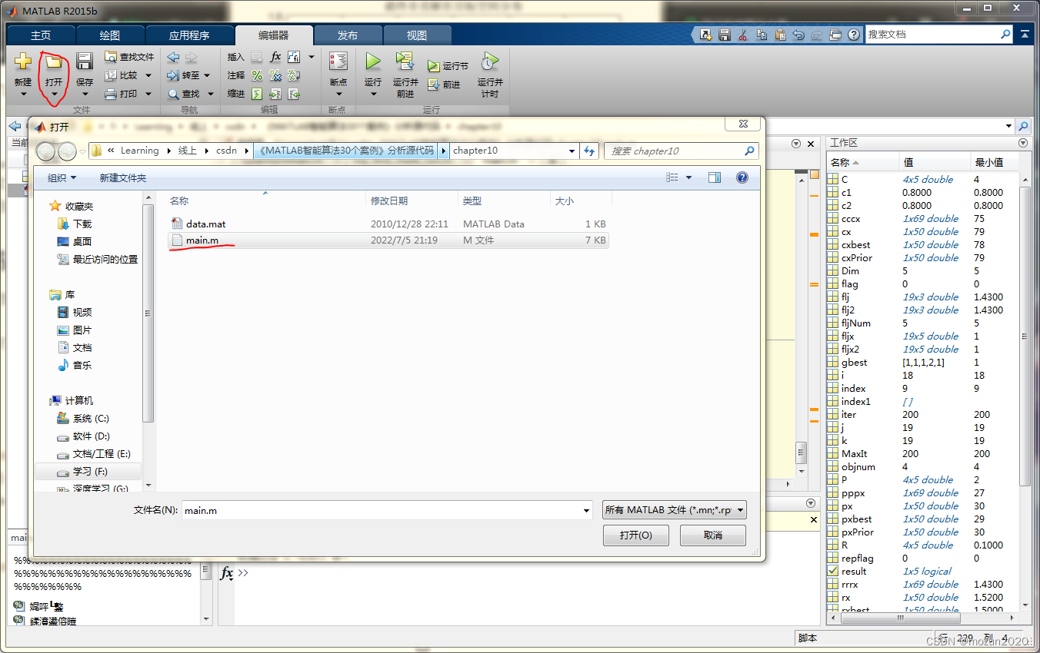1040x653 pixels.
Task: Expand the Breakpoints (断点) dropdown arrow
Action: tap(338, 94)
